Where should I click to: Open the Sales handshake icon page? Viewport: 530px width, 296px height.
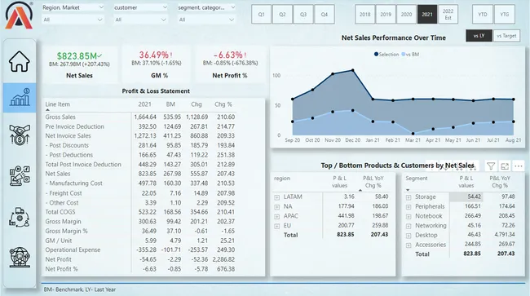tap(20, 135)
